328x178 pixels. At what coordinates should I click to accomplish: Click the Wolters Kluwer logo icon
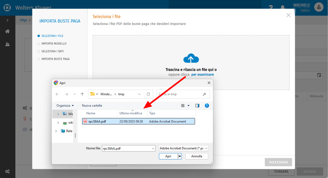click(x=7, y=7)
